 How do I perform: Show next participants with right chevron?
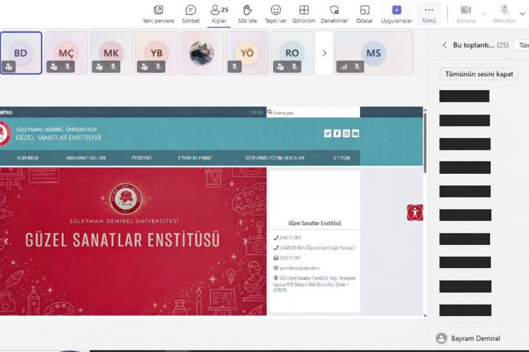(324, 53)
